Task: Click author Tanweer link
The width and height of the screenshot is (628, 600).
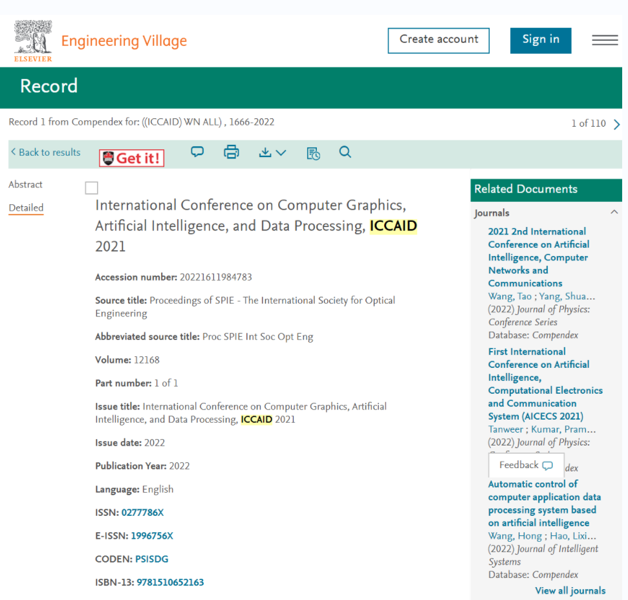Action: (x=506, y=429)
